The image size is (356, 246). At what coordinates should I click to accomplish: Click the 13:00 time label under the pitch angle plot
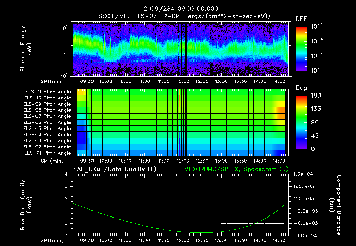coord(221,161)
